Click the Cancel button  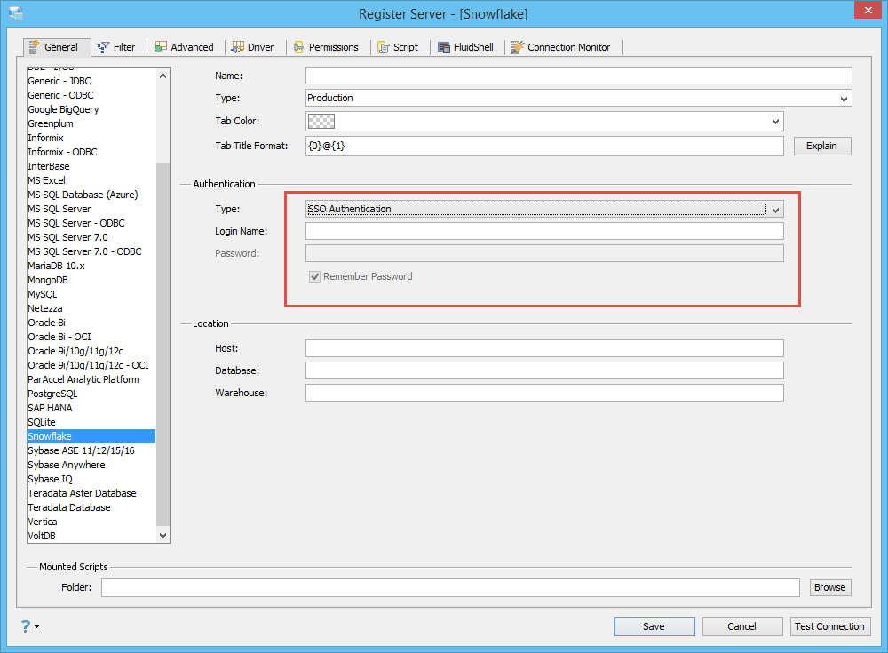coord(741,626)
